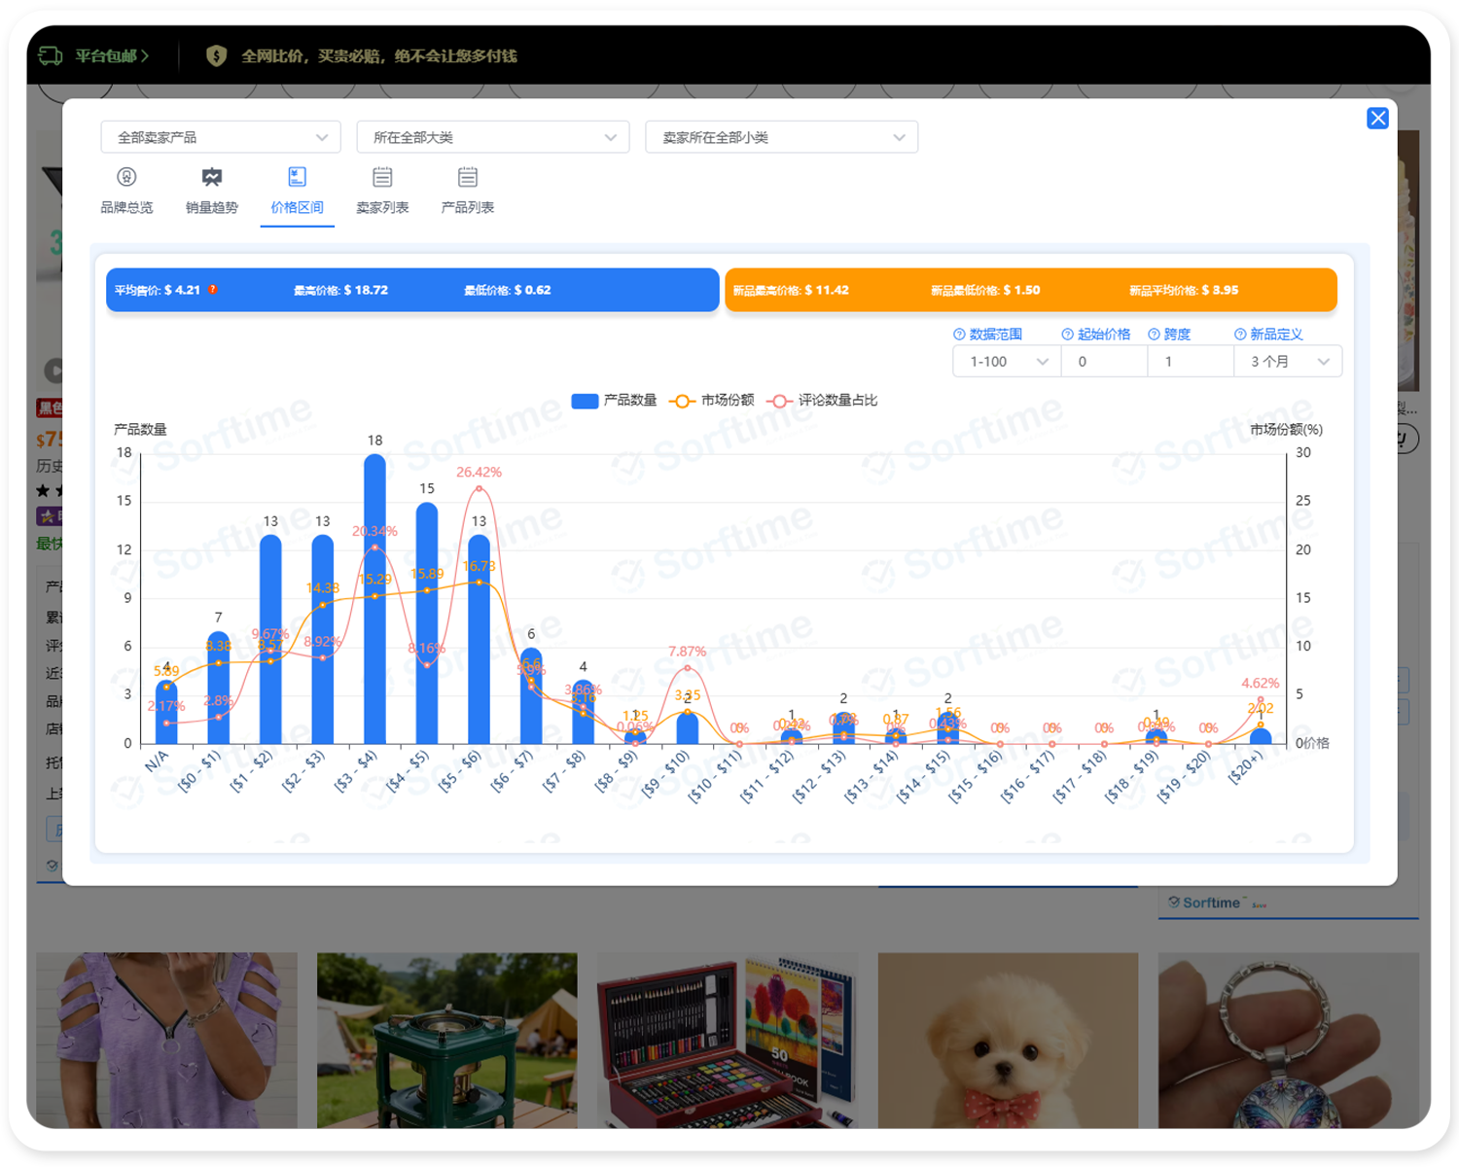Viewport: 1459px width, 1167px height.
Task: Open the puppy with bow tie thumbnail
Action: tap(1008, 1041)
